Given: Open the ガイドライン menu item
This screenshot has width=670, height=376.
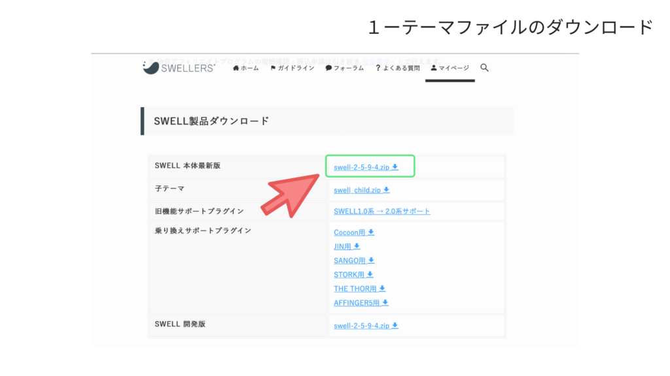Looking at the screenshot, I should pos(292,68).
